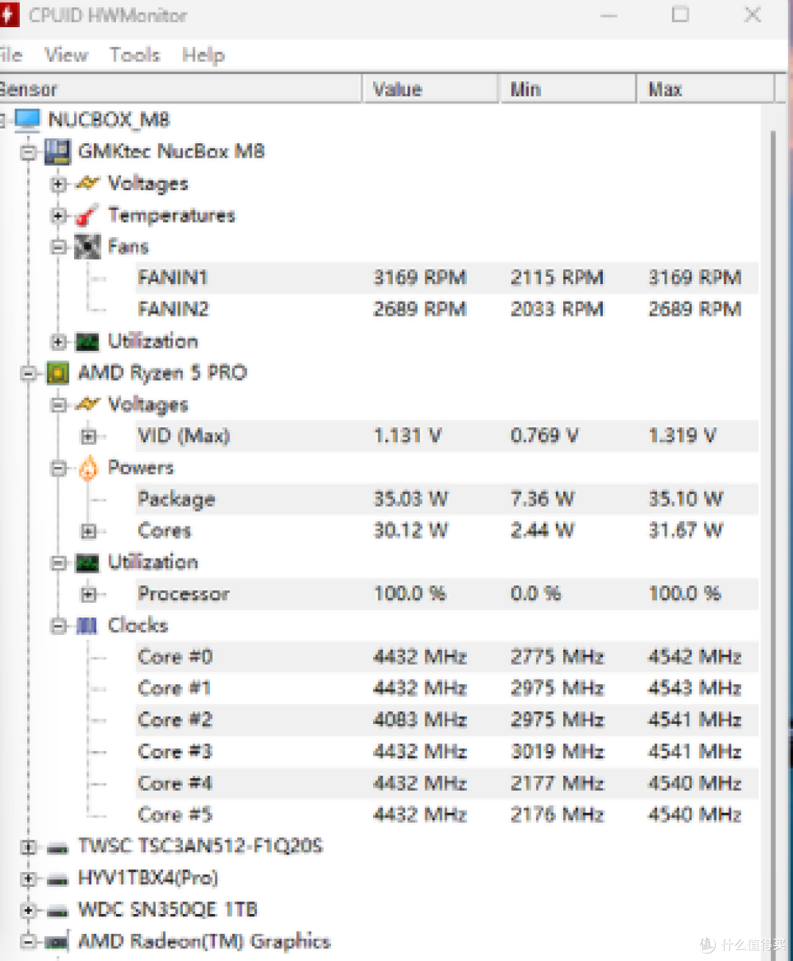Image resolution: width=793 pixels, height=961 pixels.
Task: Click the Fans fan icon
Action: [x=87, y=247]
